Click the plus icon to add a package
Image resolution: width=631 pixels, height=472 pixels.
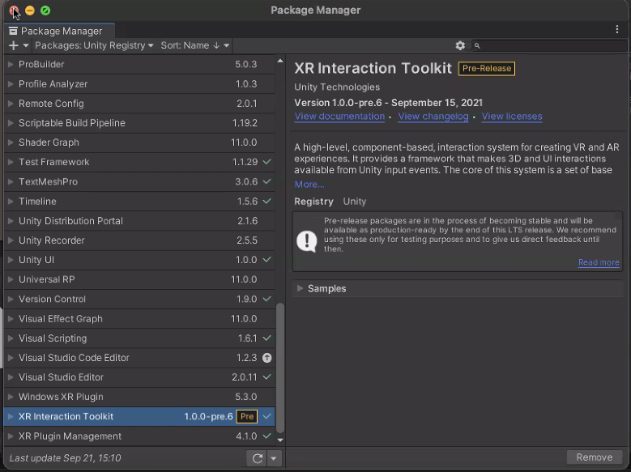(13, 45)
